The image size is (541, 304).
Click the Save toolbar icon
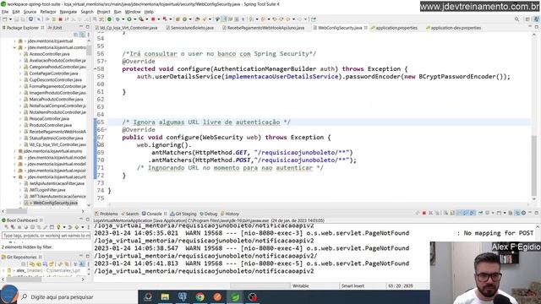click(16, 19)
